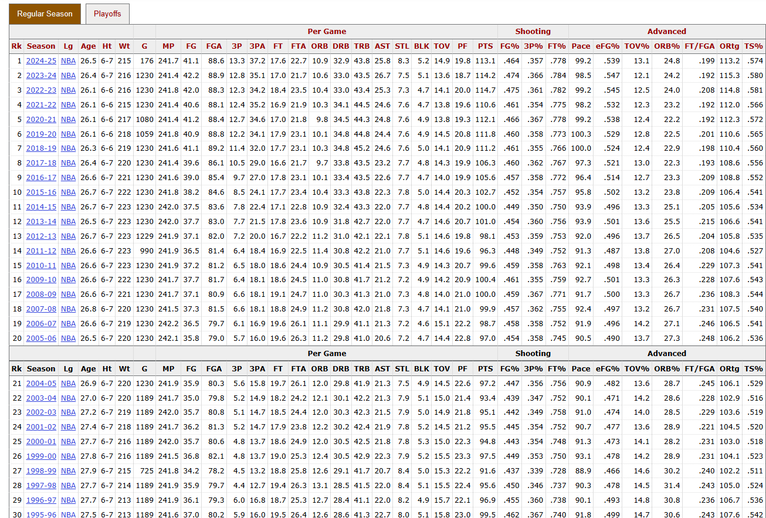This screenshot has width=766, height=518.
Task: Open the 1995-96 season link
Action: (x=41, y=514)
